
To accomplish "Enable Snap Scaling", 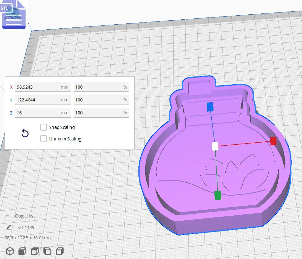I will click(44, 127).
